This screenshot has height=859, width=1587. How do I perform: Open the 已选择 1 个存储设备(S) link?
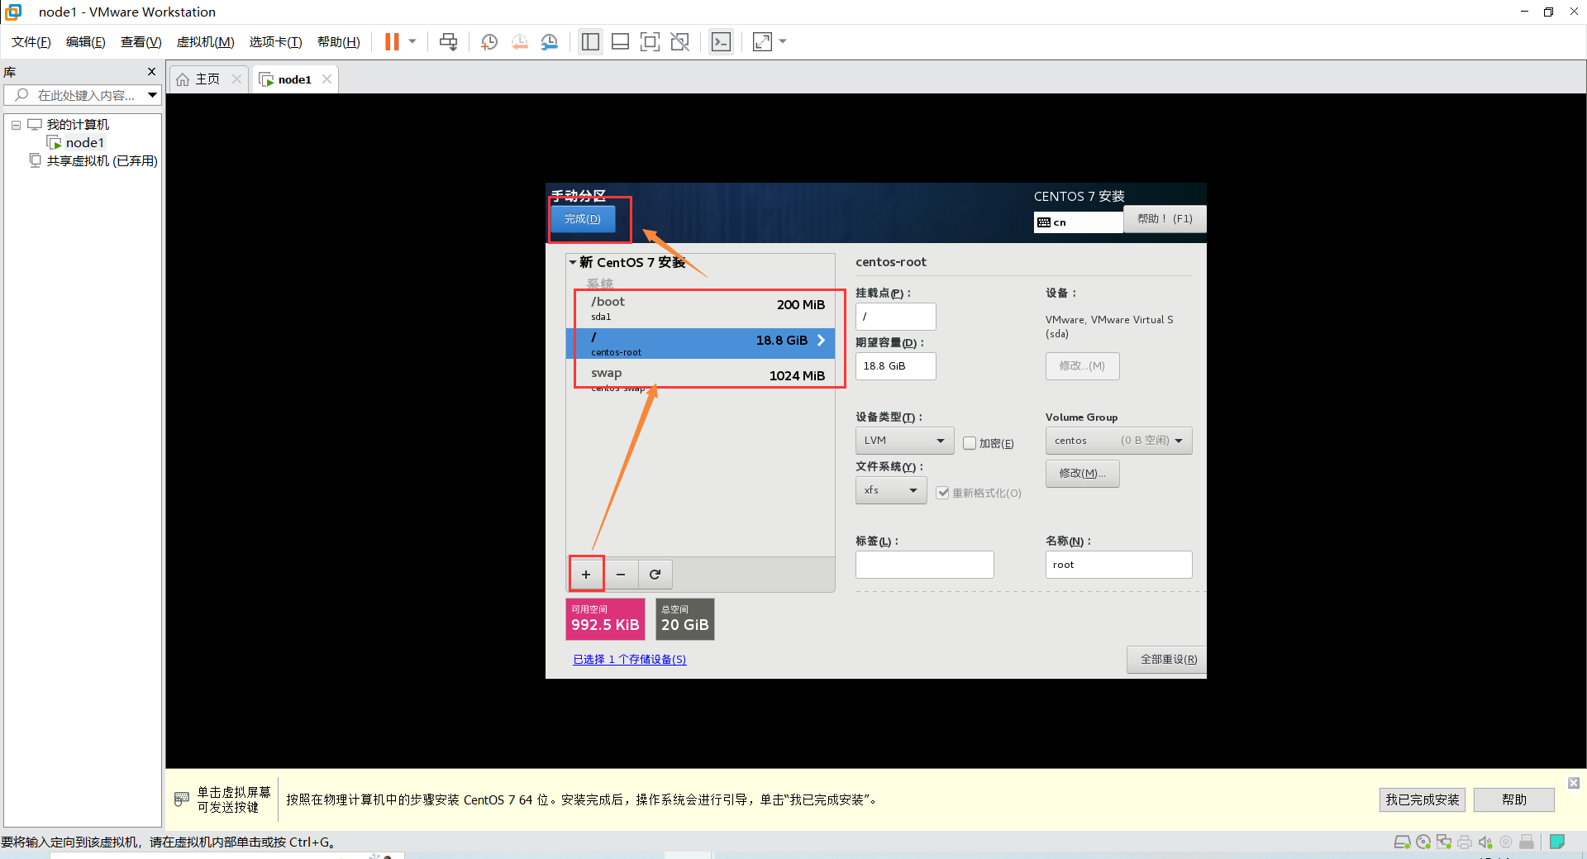point(630,660)
